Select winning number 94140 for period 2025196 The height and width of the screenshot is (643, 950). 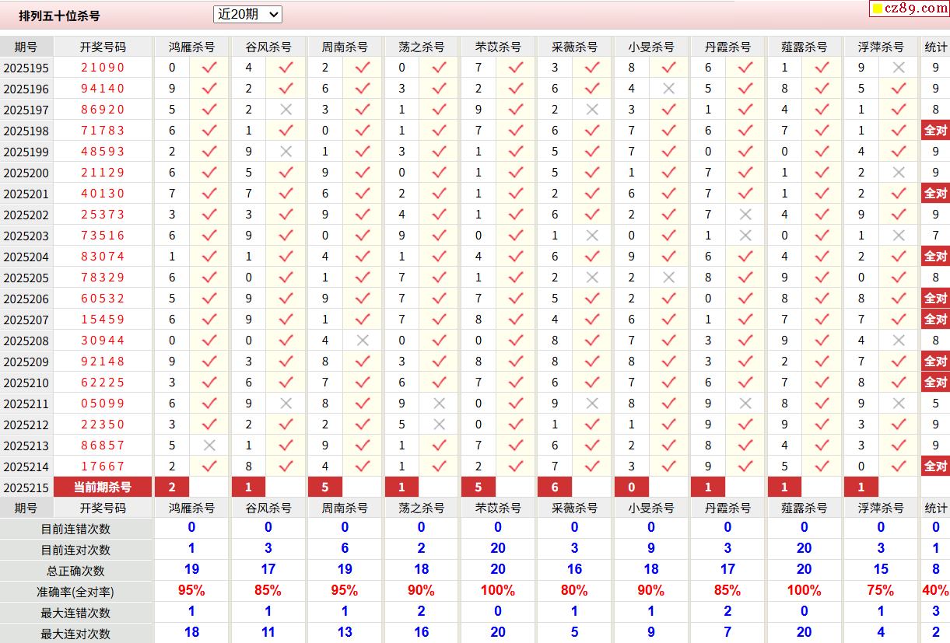tap(103, 89)
